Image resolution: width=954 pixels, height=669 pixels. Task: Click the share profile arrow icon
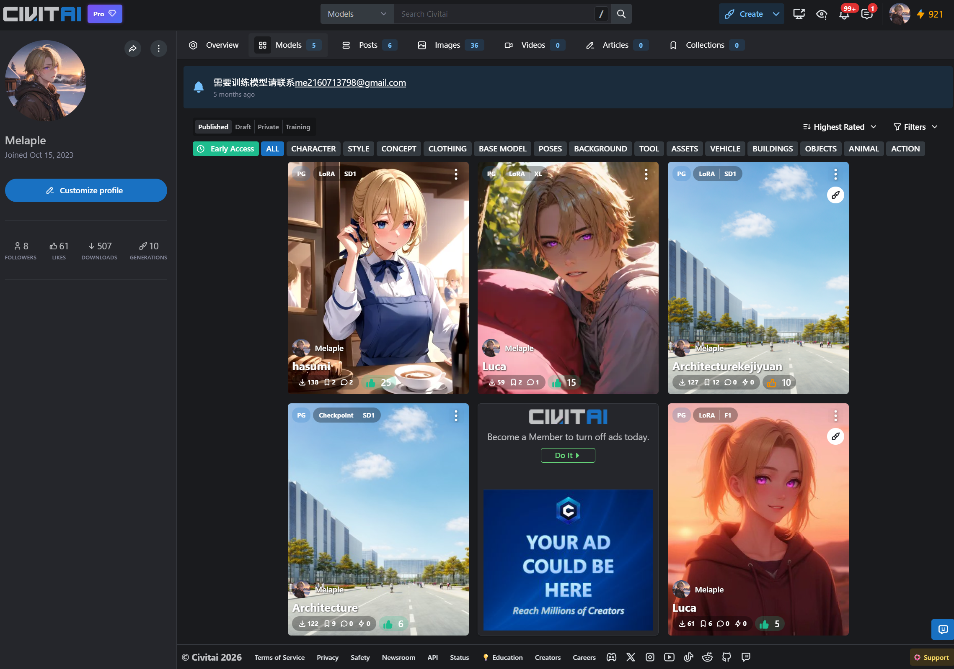click(x=133, y=49)
